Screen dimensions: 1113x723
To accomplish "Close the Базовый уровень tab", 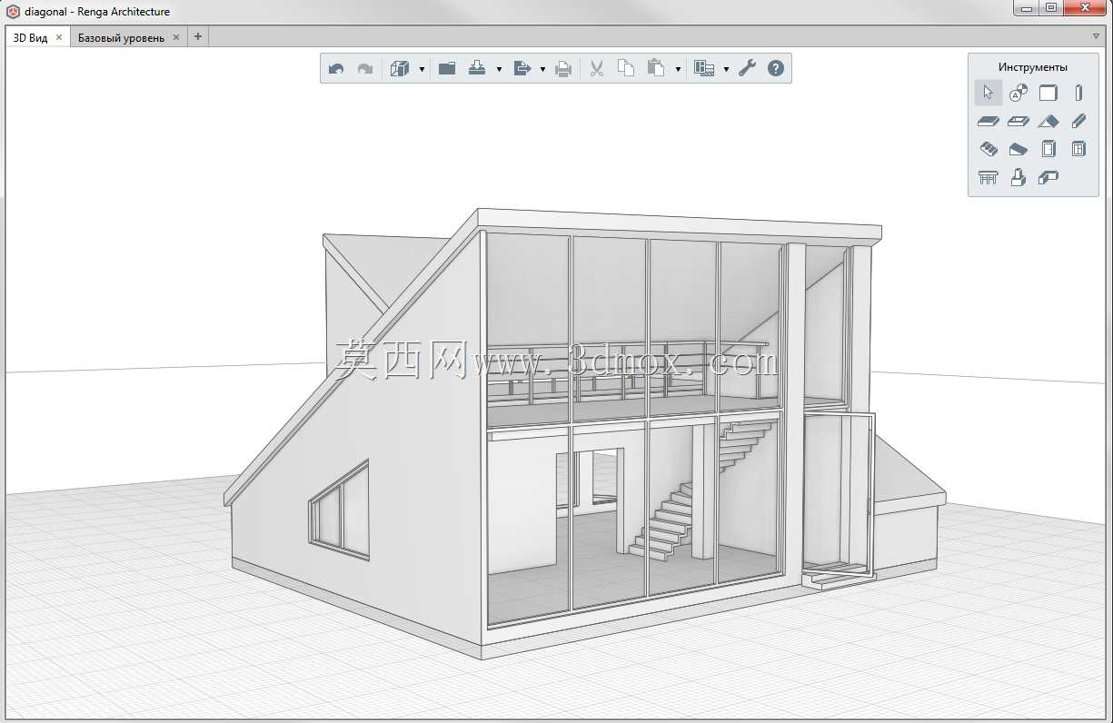I will [x=176, y=37].
